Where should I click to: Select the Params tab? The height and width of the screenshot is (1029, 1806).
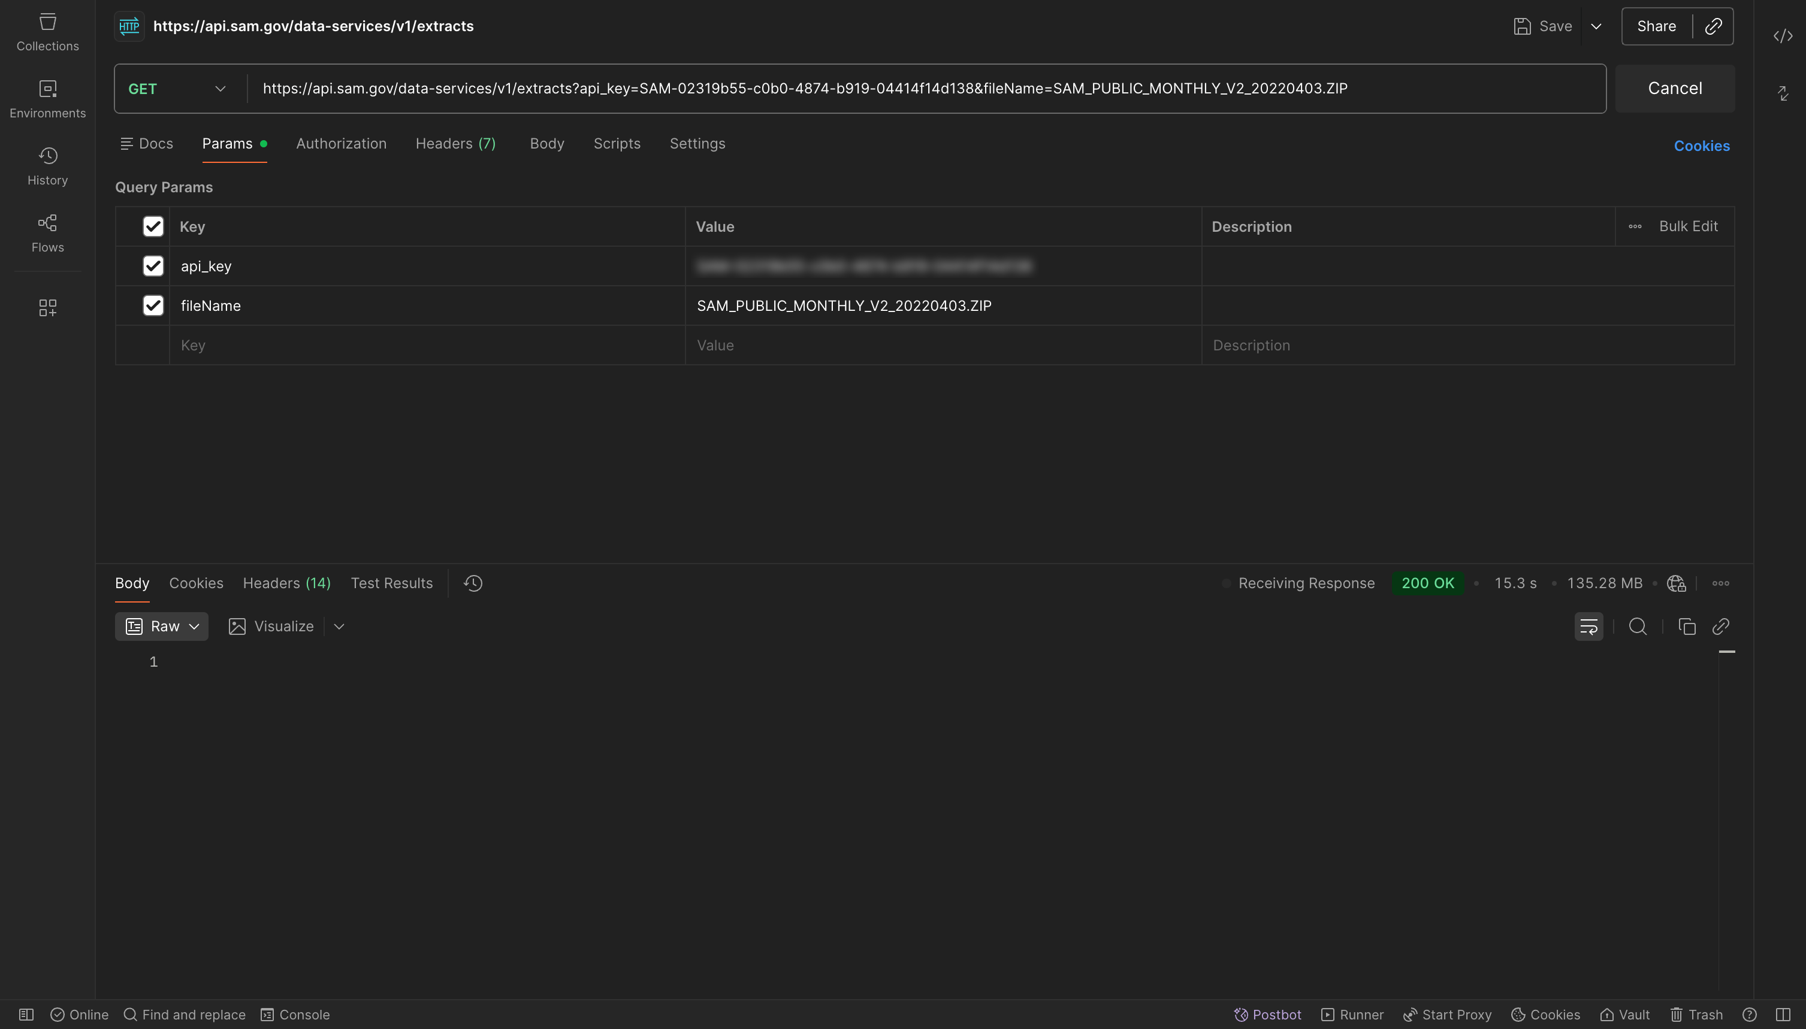(x=234, y=144)
